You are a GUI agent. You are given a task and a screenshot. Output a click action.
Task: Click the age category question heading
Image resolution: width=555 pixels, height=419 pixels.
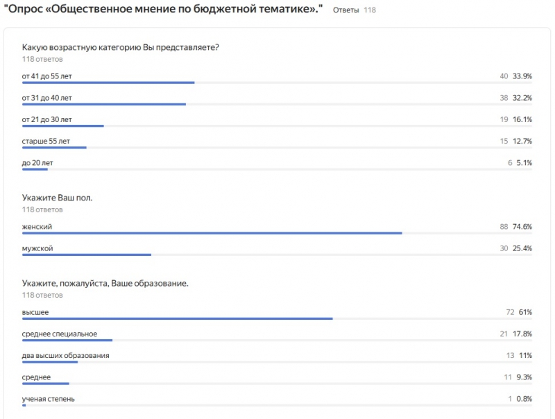click(x=121, y=47)
